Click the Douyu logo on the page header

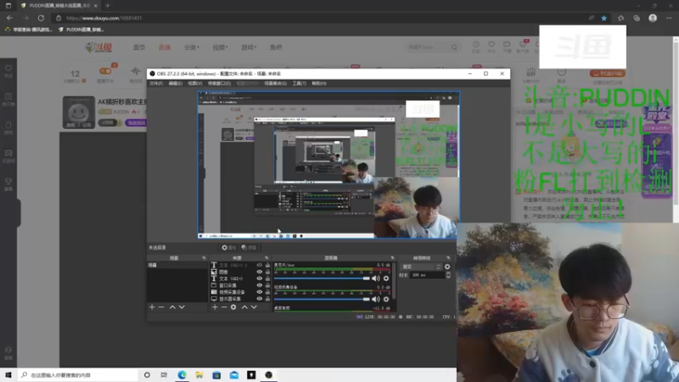(x=98, y=48)
